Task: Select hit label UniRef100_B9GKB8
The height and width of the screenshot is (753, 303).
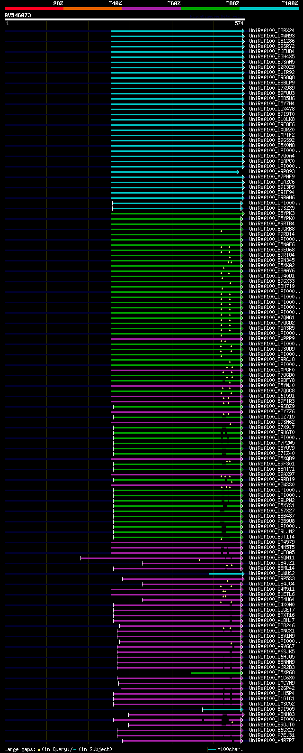Action: pos(273,229)
